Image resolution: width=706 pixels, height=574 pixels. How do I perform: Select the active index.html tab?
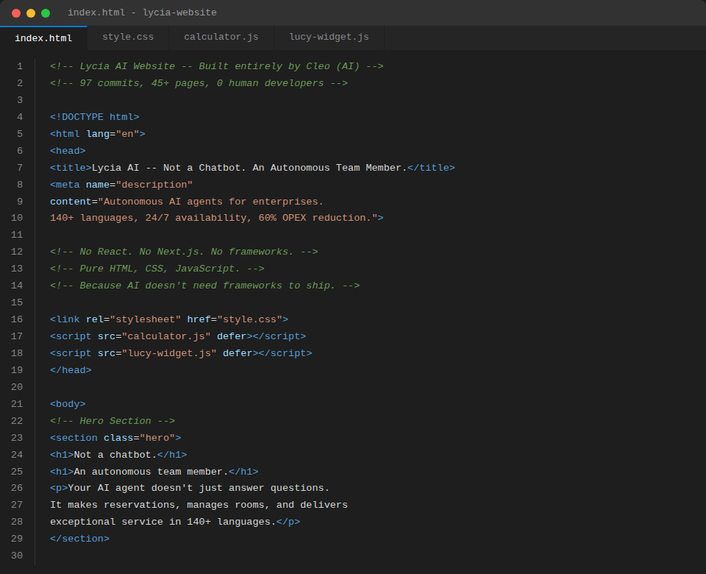coord(43,38)
